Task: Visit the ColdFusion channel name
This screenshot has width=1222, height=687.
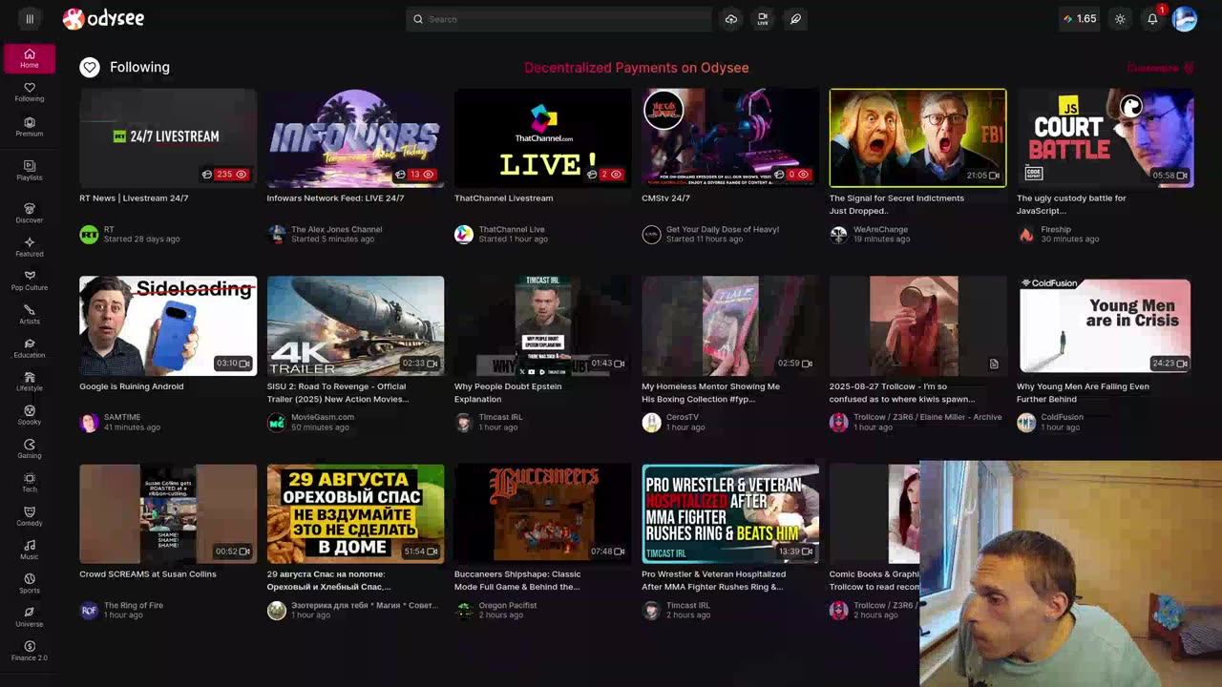Action: tap(1062, 417)
